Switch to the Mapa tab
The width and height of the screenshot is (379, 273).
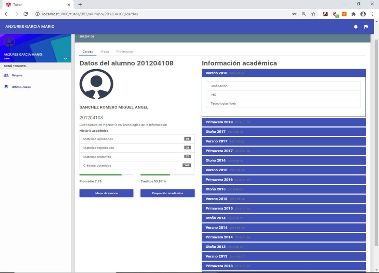[105, 52]
